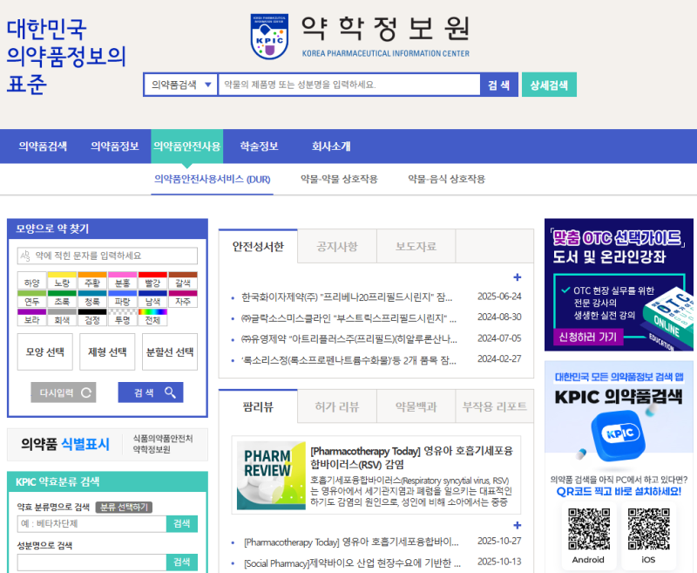Click 다시입력 reset button
Viewport: 697px width, 573px height.
[64, 392]
